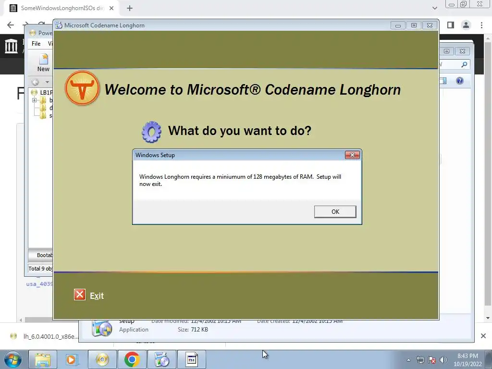
Task: Open the Windows Start button
Action: point(12,359)
